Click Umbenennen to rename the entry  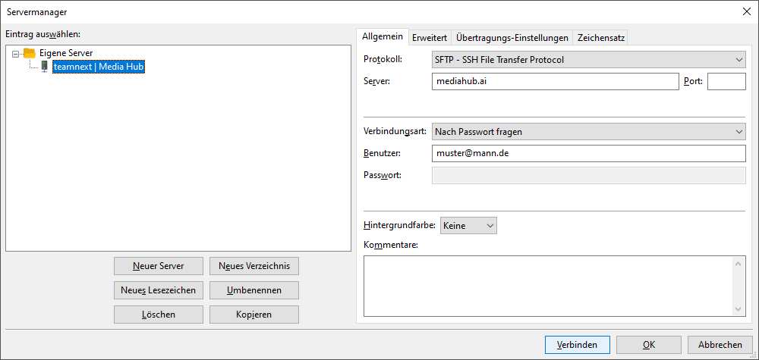(x=254, y=290)
